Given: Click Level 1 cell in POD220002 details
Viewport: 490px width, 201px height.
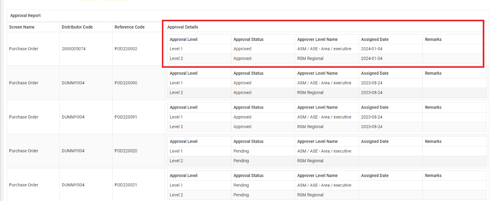Looking at the screenshot, I should (176, 49).
